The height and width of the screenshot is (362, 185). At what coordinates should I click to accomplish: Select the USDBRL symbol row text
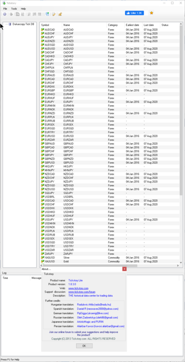click(x=49, y=197)
